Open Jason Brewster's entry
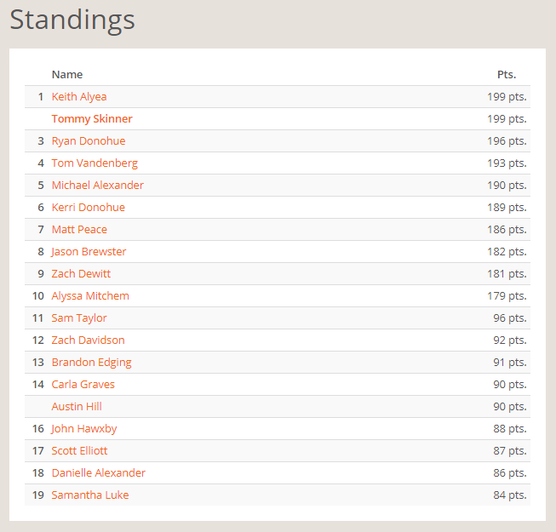Screen dimensions: 556x532 (89, 252)
